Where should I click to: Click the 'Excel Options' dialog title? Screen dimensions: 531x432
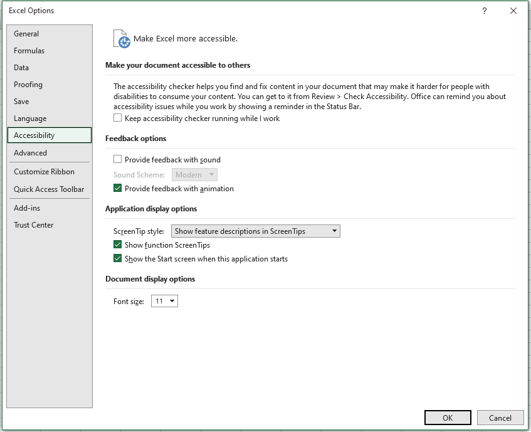pos(31,11)
